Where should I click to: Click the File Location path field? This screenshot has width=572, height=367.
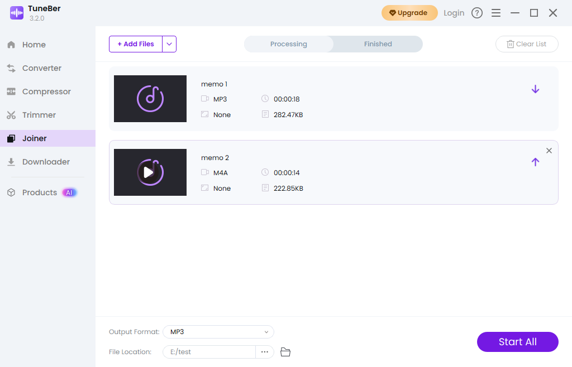209,352
